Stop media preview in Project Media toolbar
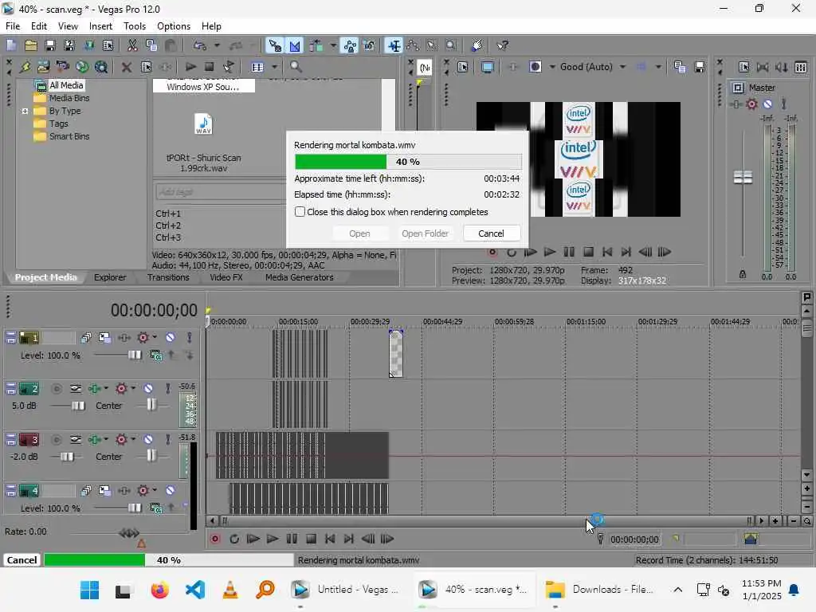Viewport: 816px width, 612px height. (x=210, y=67)
